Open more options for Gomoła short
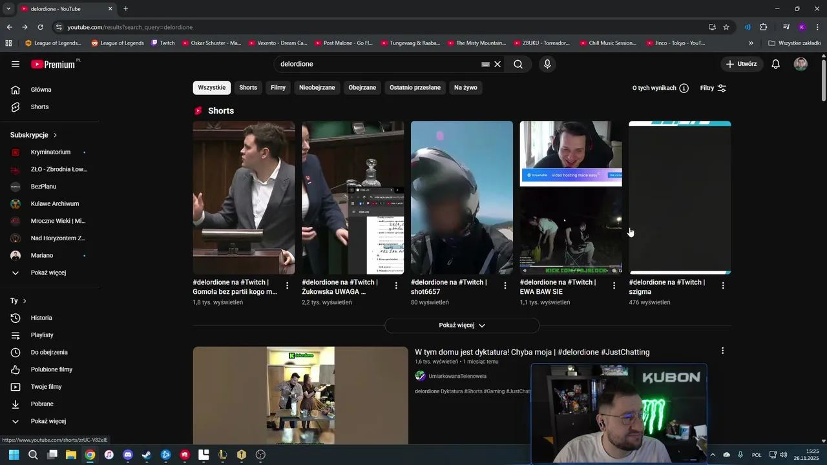The height and width of the screenshot is (465, 827). (288, 285)
